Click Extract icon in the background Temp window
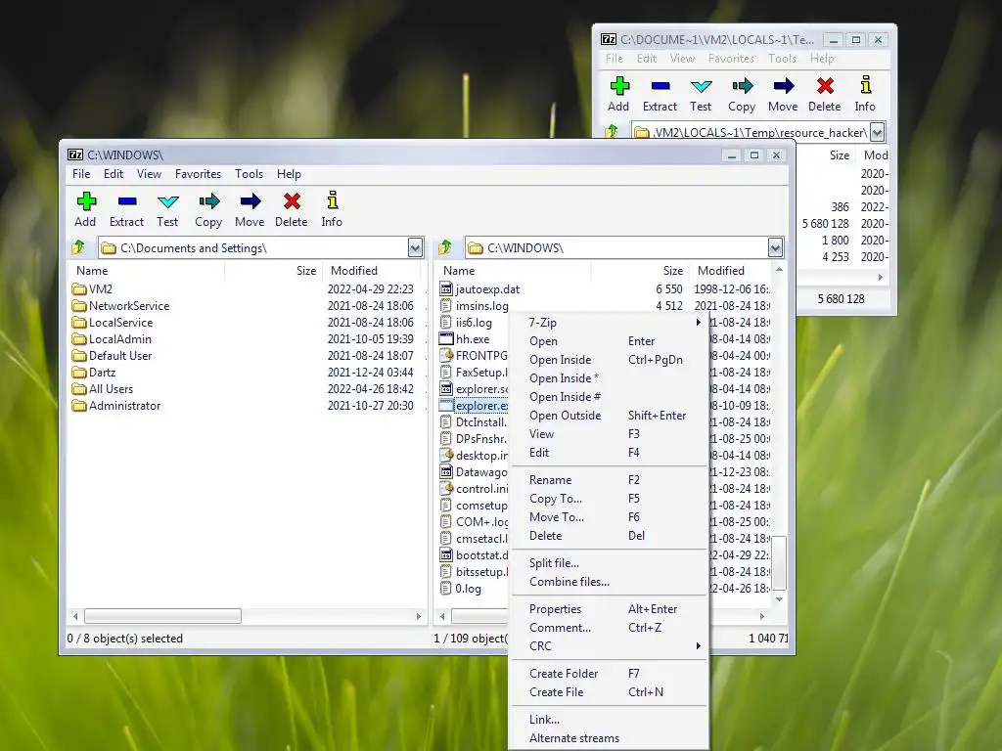Screen dimensions: 1002x751 click(660, 86)
